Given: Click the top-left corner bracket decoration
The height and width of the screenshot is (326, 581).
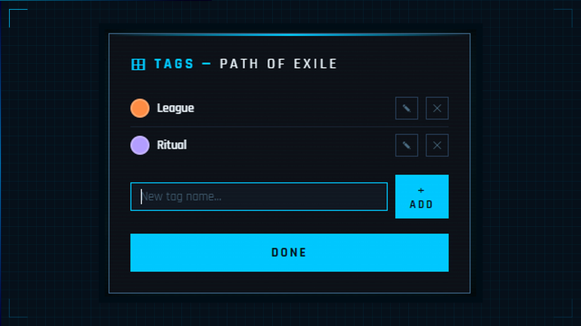Looking at the screenshot, I should tap(14, 14).
